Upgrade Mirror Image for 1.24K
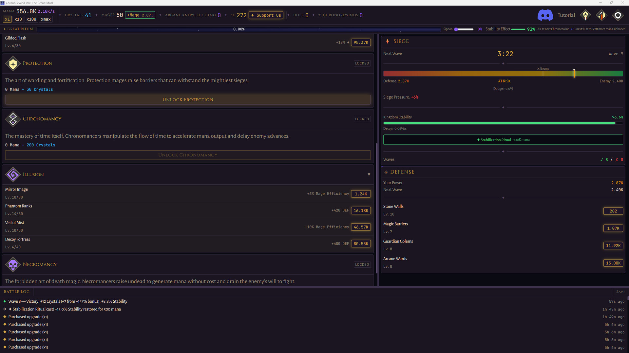629x353 pixels. (x=361, y=194)
